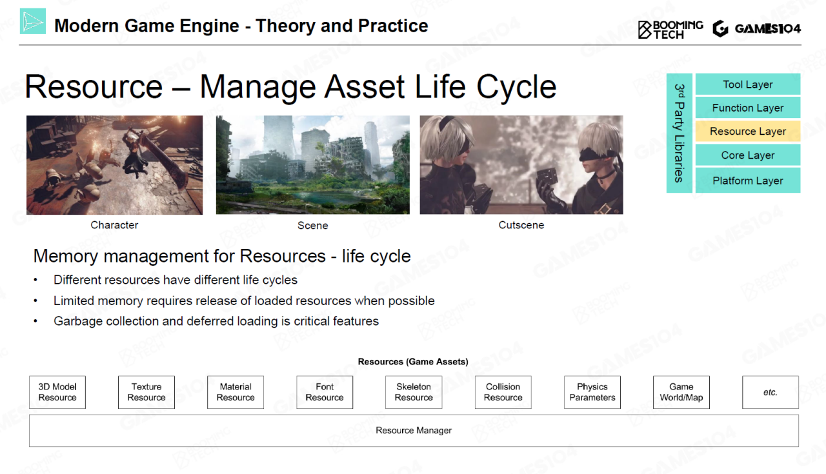Viewport: 826px width, 474px height.
Task: Select the Platform Layer box
Action: [747, 181]
